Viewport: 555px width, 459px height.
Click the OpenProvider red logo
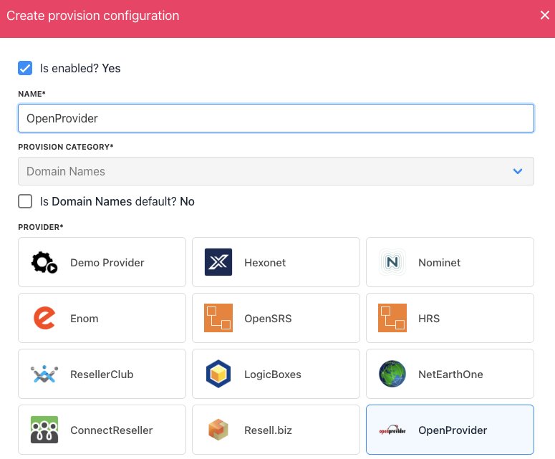pos(392,430)
